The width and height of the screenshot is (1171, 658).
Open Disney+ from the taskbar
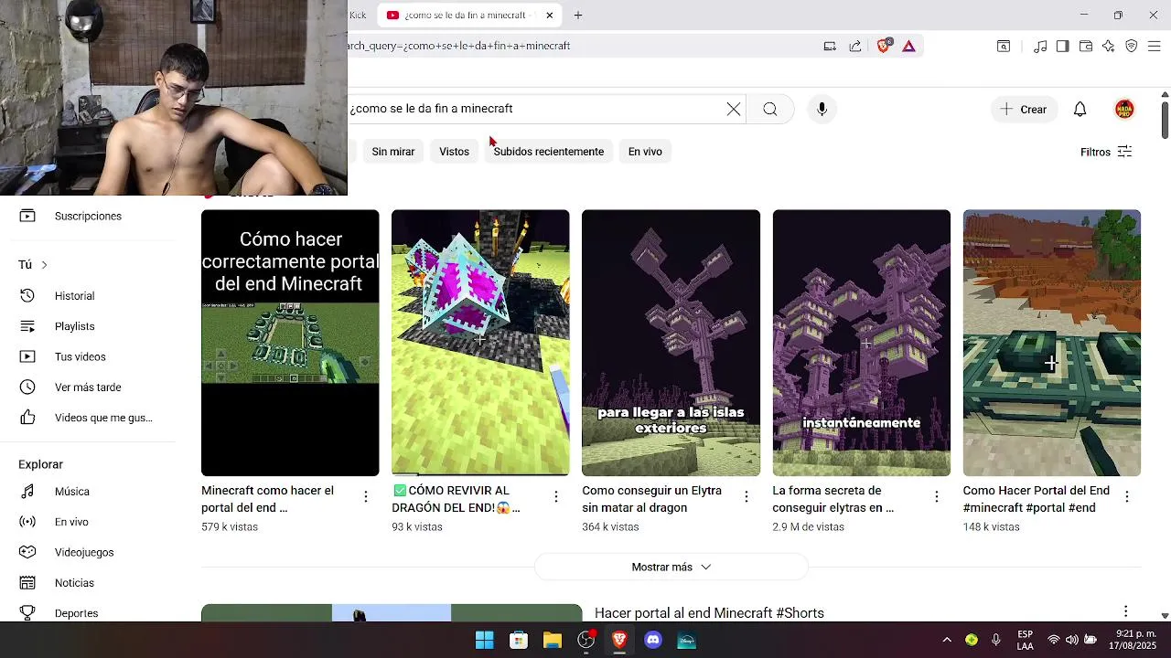pyautogui.click(x=686, y=641)
